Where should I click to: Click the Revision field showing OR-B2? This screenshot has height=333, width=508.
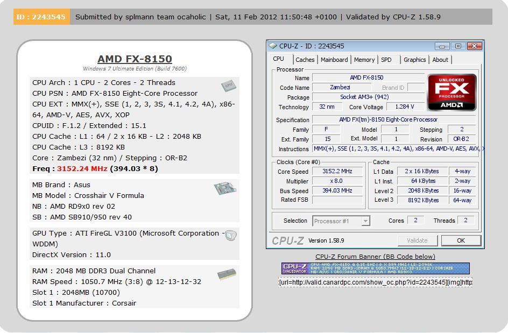(461, 139)
